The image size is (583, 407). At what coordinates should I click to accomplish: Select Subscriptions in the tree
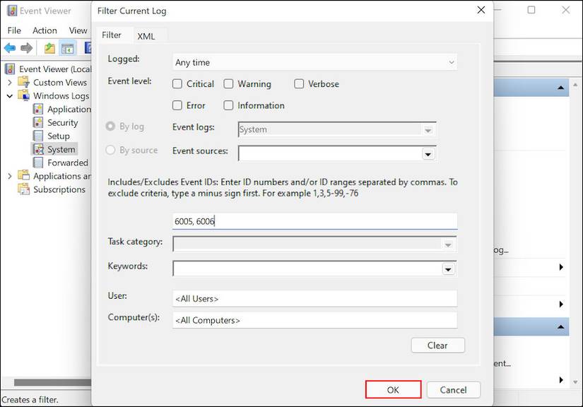pyautogui.click(x=59, y=189)
